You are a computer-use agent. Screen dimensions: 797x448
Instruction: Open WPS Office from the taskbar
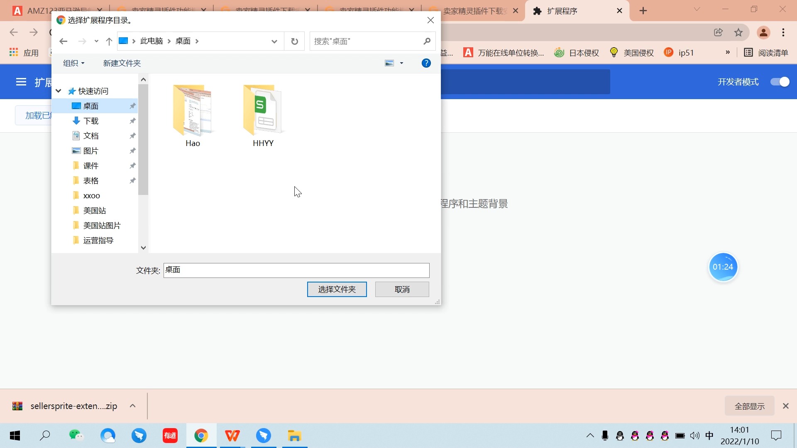coord(232,436)
